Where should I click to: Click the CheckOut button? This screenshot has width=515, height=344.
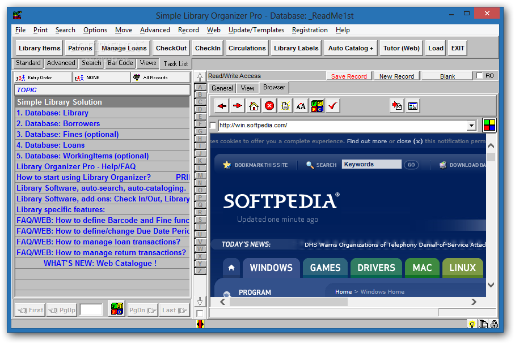[x=171, y=48]
